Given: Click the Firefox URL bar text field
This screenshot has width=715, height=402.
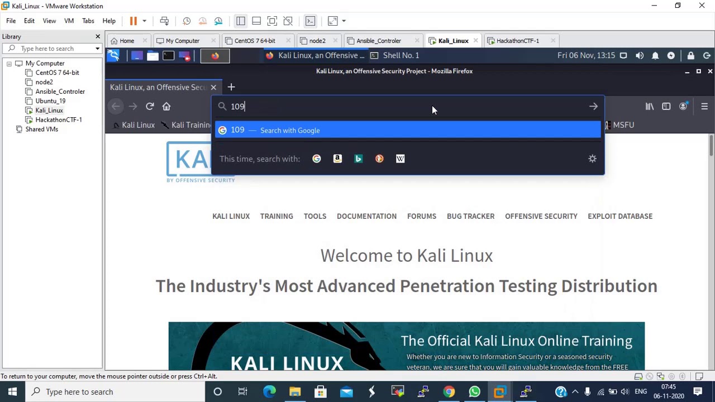Looking at the screenshot, I should 408,106.
